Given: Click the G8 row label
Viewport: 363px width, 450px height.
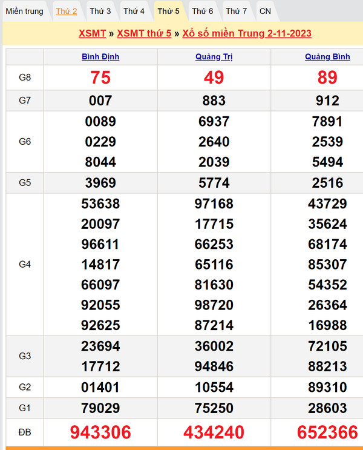Looking at the screenshot, I should point(25,78).
